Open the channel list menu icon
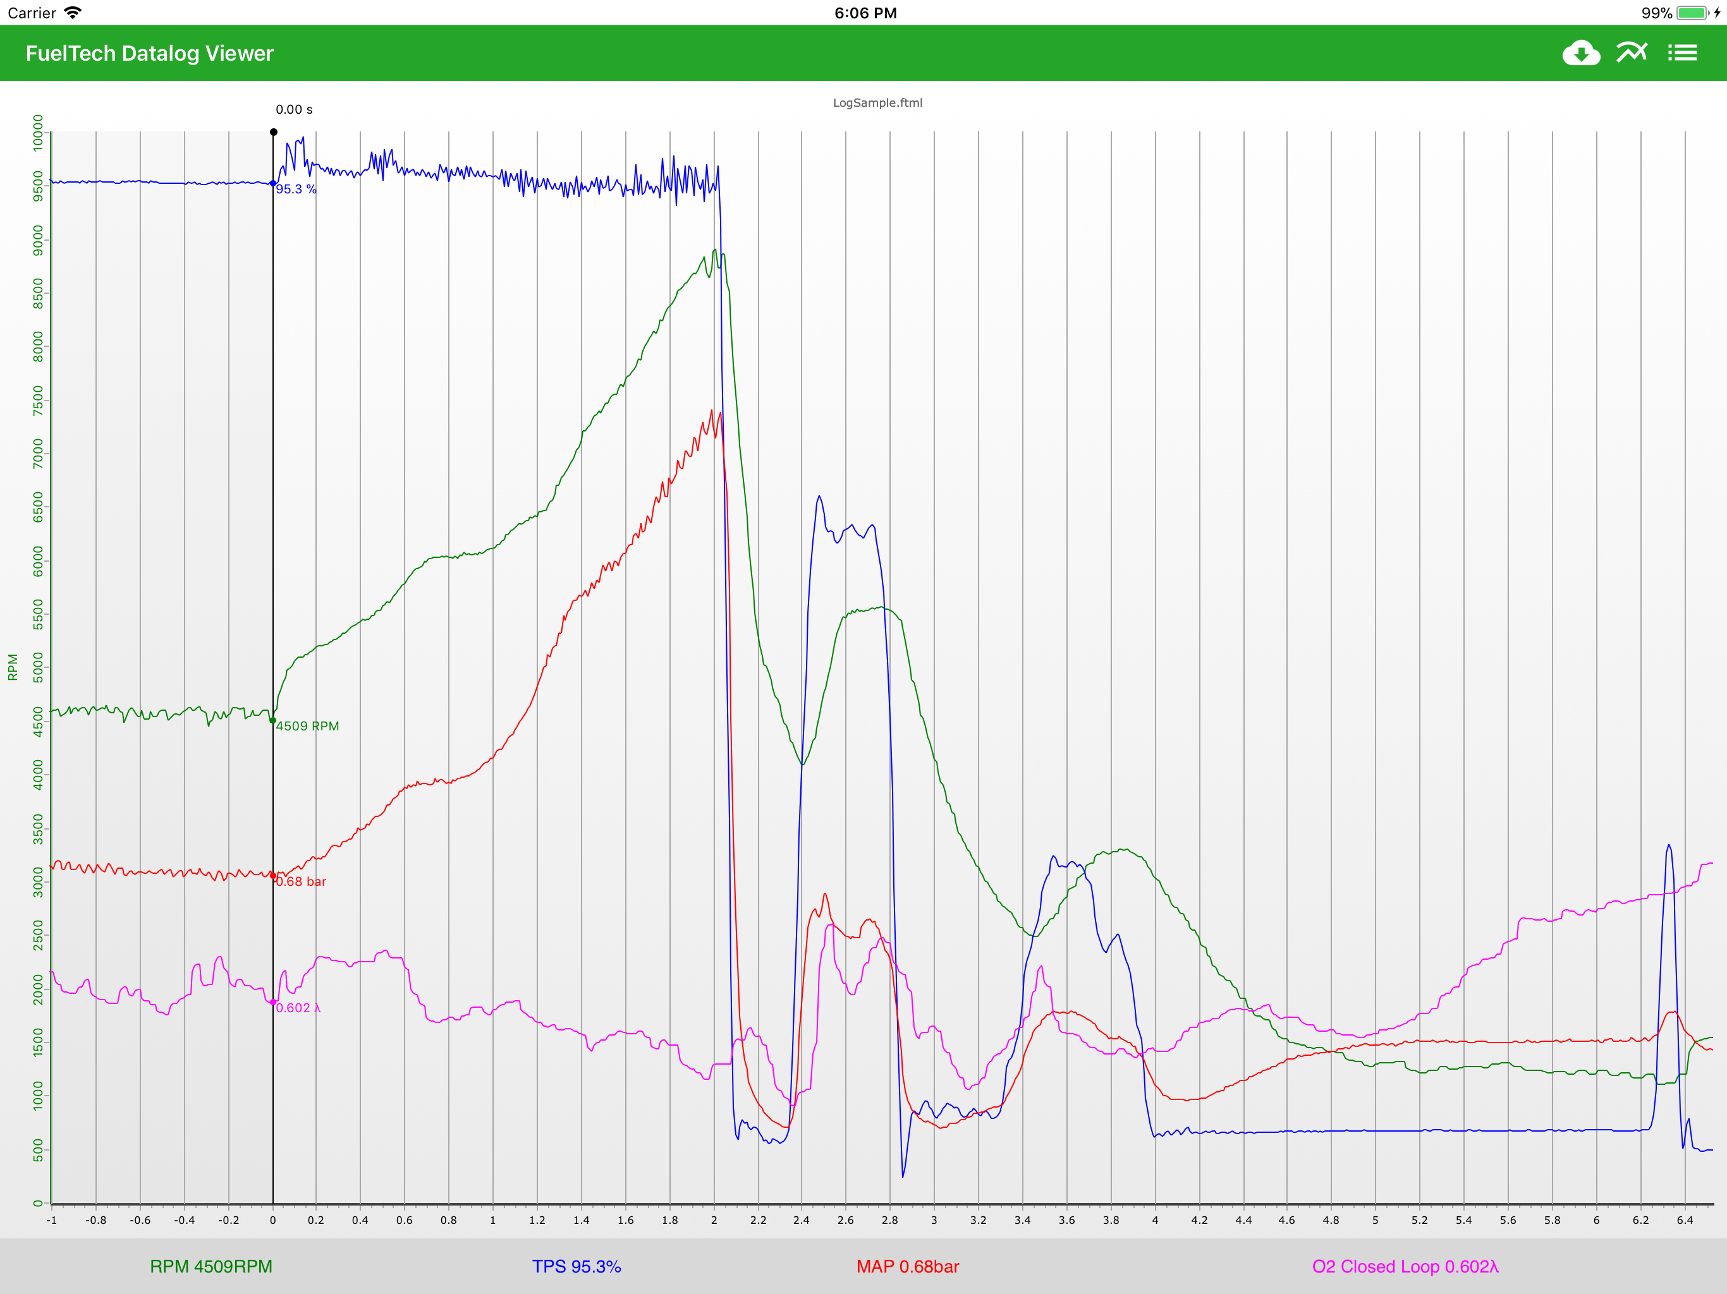 coord(1683,53)
